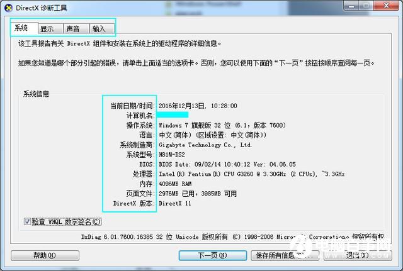403x271 pixels.
Task: Click the 系统制造商 label
Action: pyautogui.click(x=137, y=145)
